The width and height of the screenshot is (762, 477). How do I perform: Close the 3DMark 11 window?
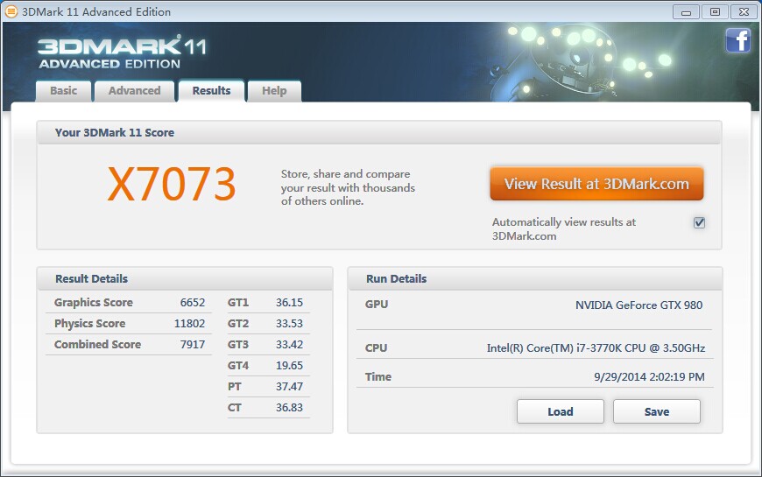[743, 11]
